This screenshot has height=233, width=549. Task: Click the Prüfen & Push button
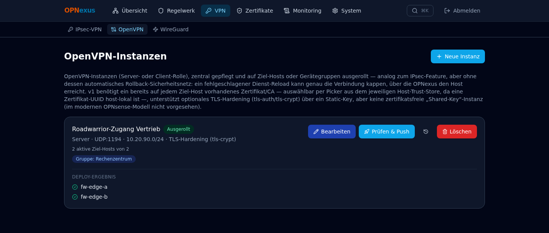tap(387, 132)
